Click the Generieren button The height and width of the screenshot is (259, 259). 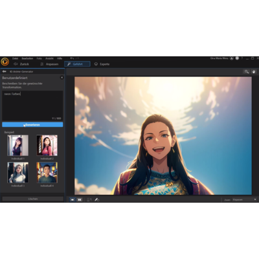click(32, 125)
